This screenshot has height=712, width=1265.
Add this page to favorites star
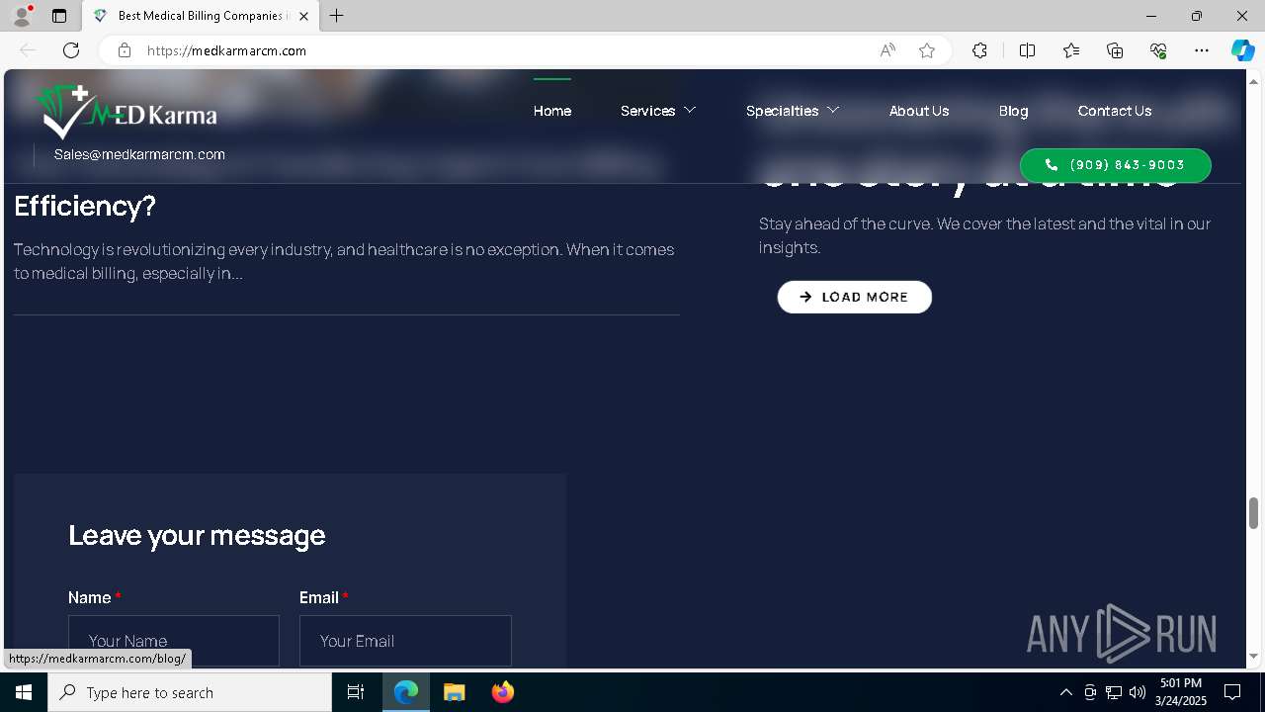(927, 50)
